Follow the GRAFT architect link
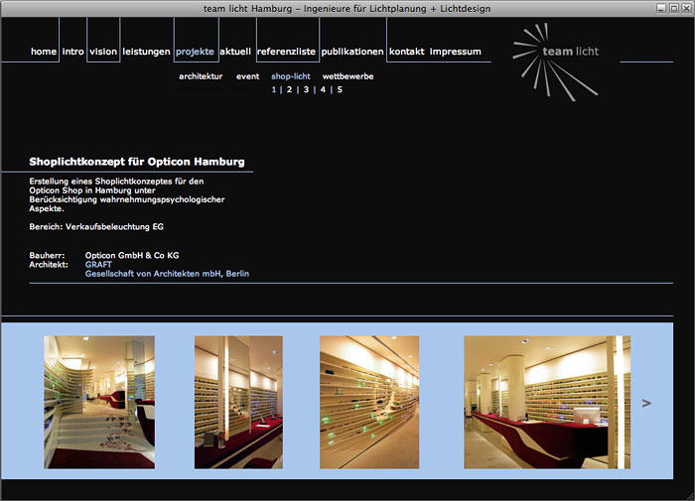695x501 pixels. click(98, 265)
